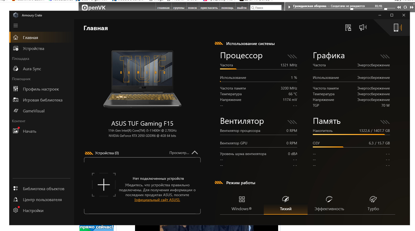Screen dimensions: 415x231
Task: Click the Центр пользователя bell icon
Action: tap(16, 200)
